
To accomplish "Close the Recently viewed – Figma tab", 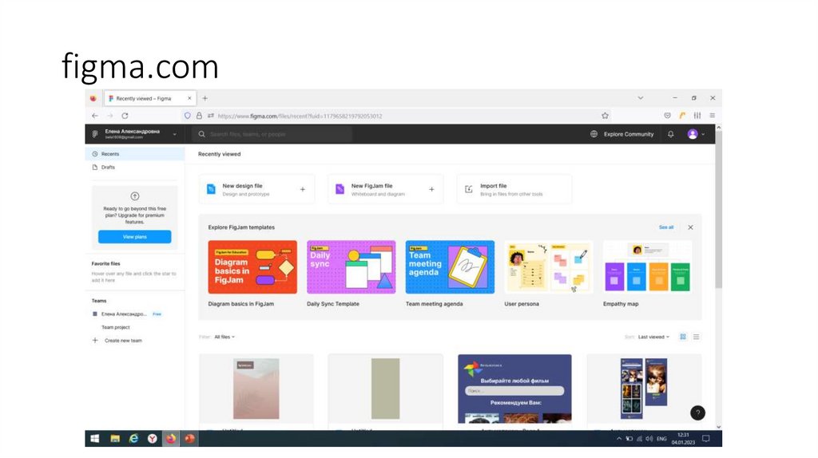I will [x=189, y=98].
